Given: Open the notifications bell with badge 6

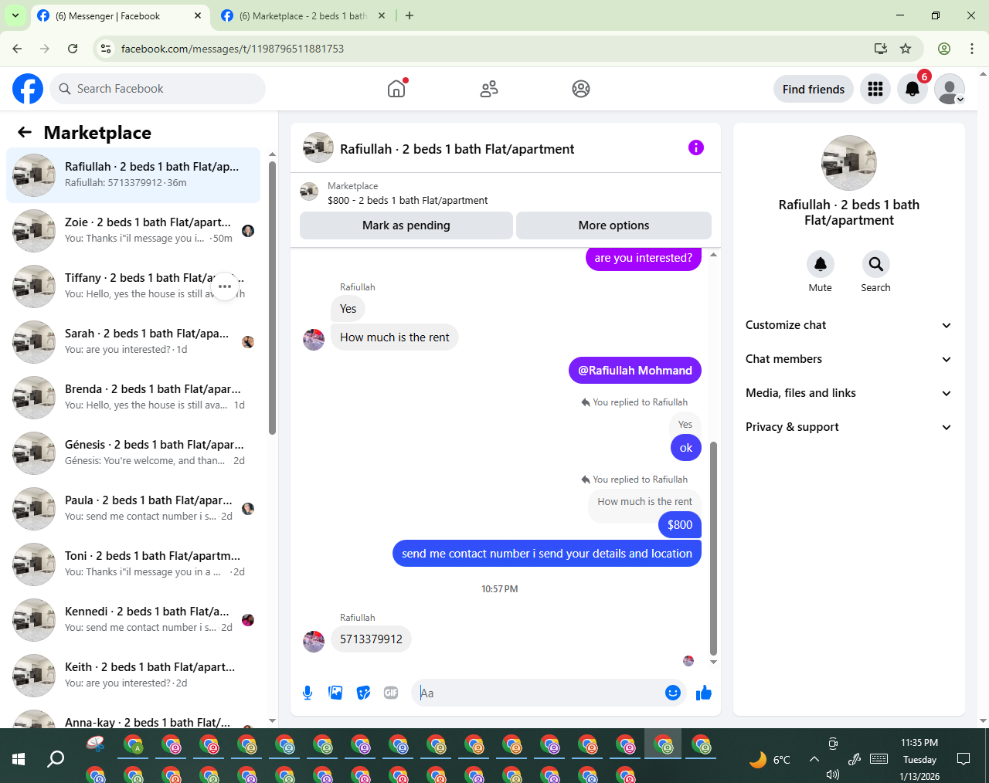Looking at the screenshot, I should (x=913, y=89).
